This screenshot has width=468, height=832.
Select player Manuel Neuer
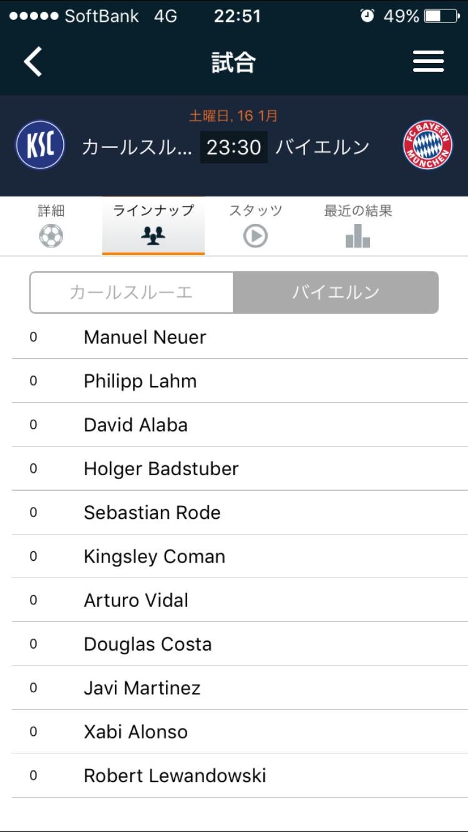click(x=145, y=337)
